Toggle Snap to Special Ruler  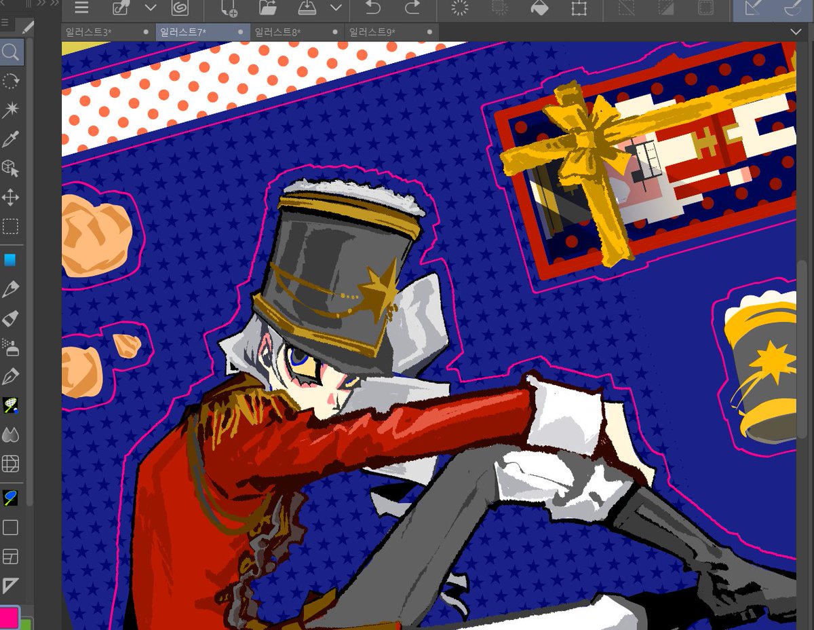(792, 8)
